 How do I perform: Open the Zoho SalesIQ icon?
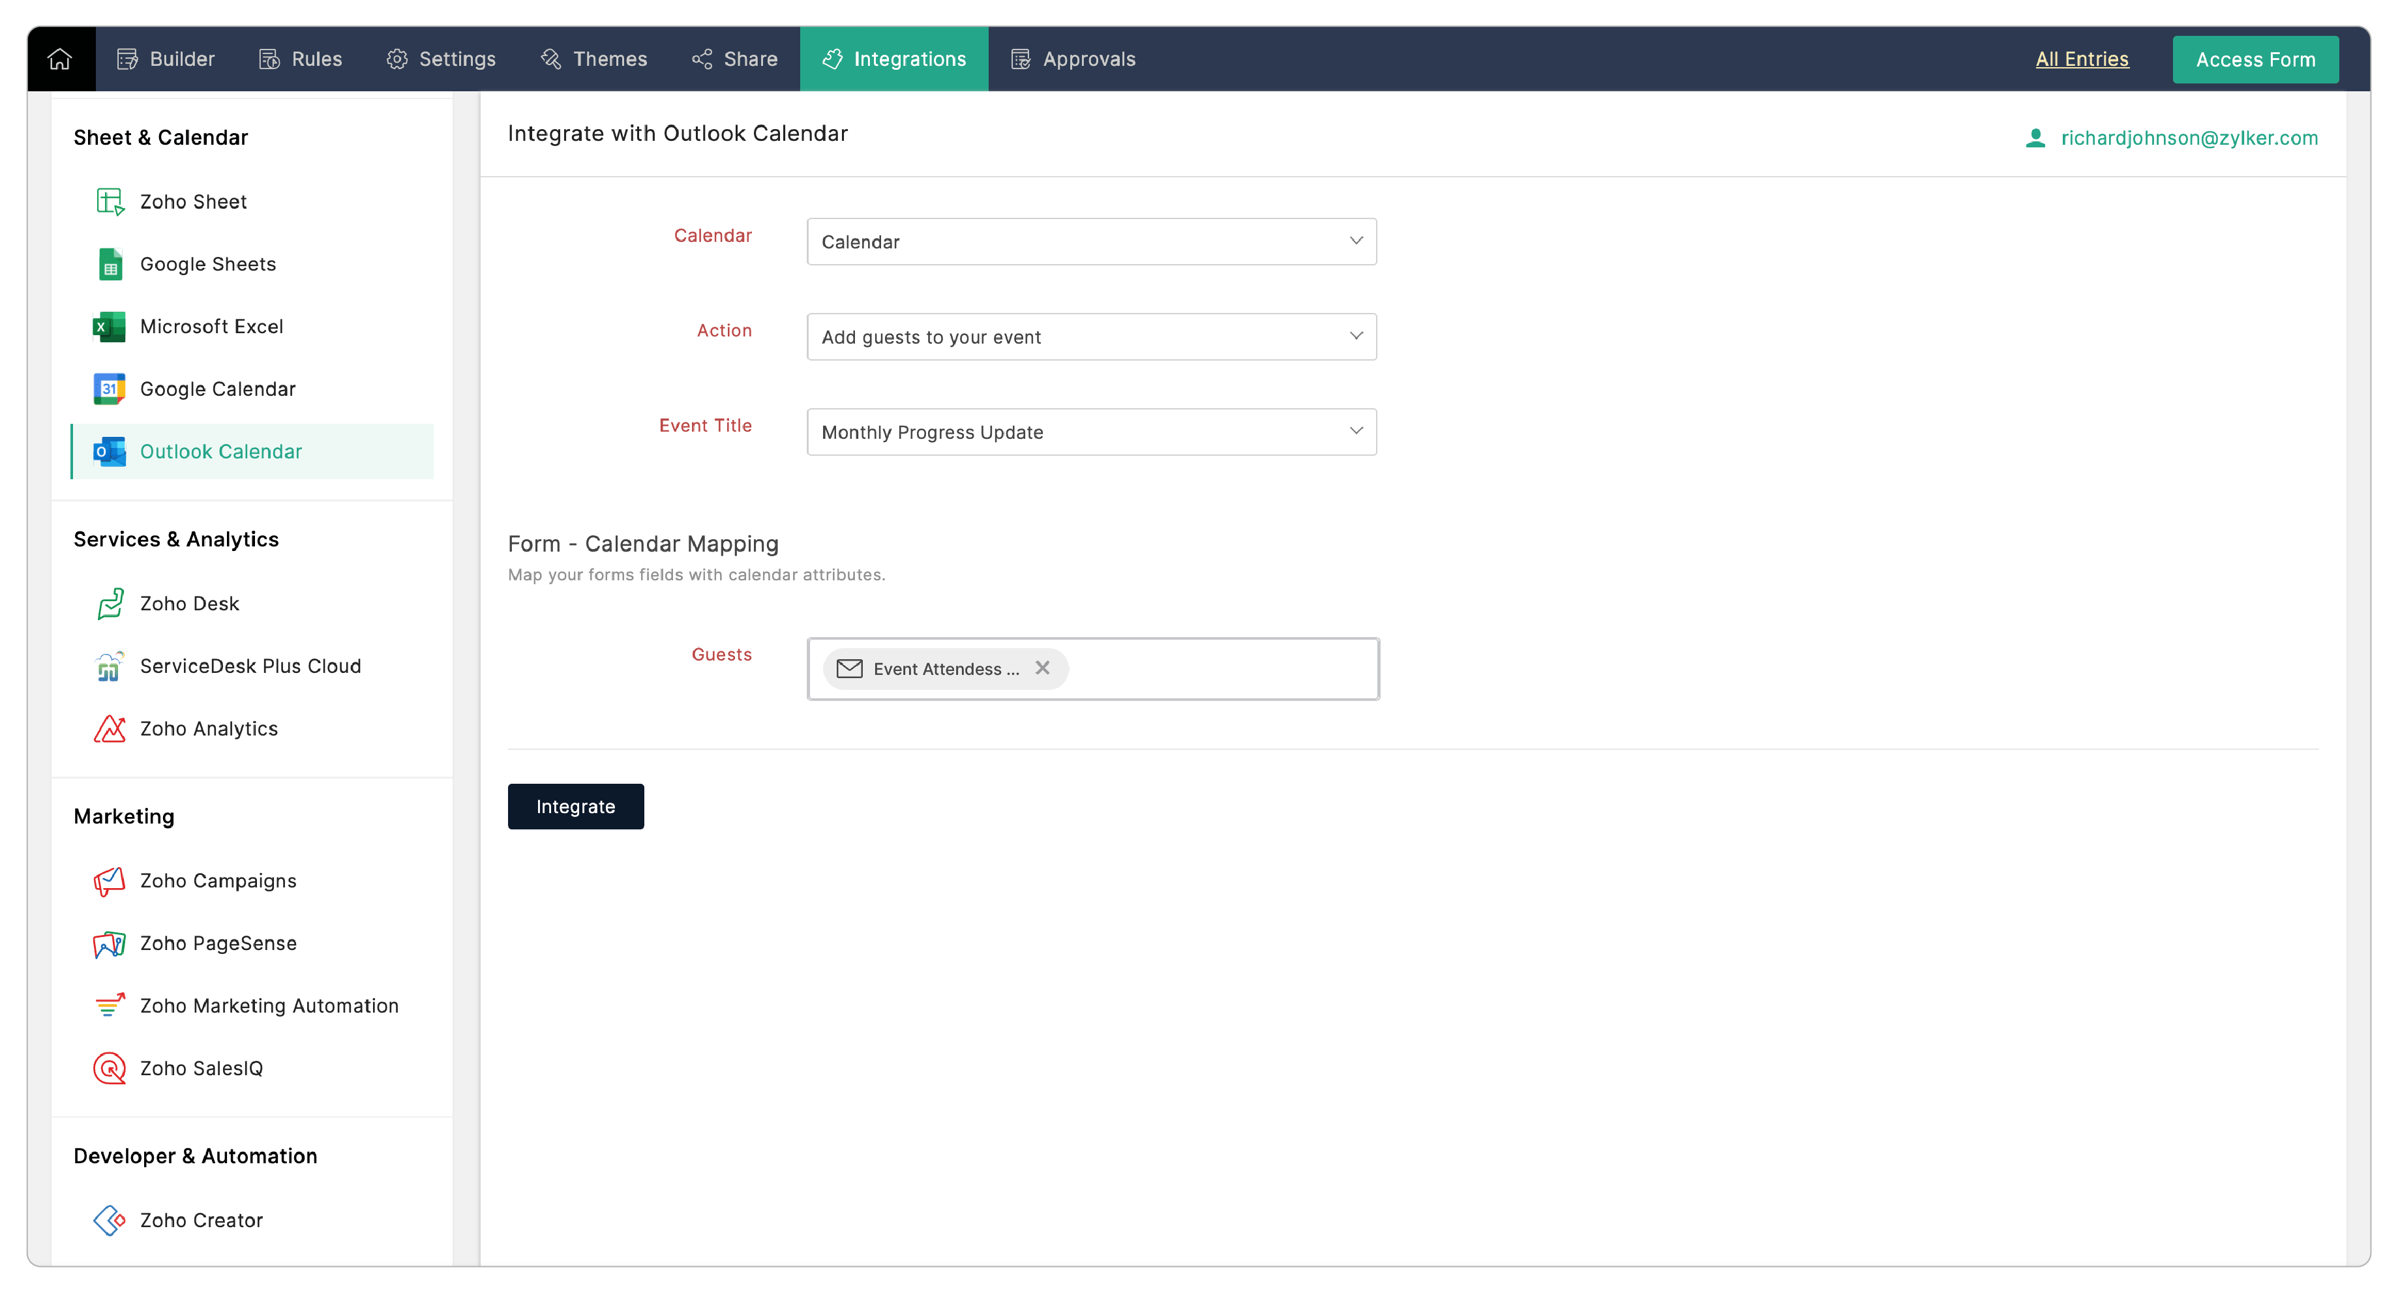pos(110,1068)
